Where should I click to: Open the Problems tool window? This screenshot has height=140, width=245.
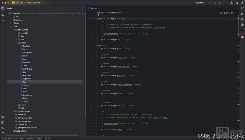[3, 128]
